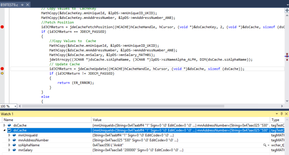Click yellow current-statement arrow in margin

(x=2, y=73)
